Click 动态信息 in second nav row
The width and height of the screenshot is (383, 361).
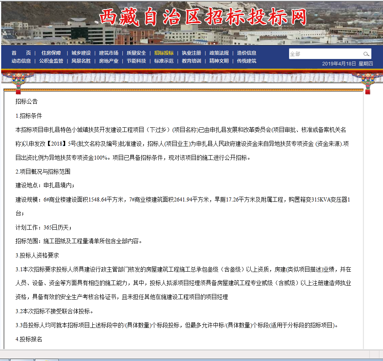point(21,61)
